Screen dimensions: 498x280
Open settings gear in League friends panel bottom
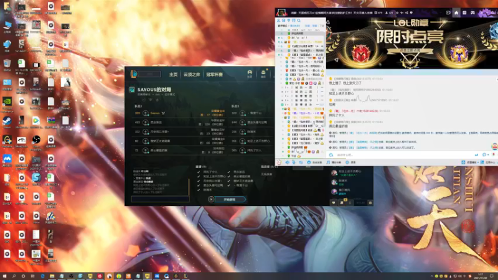(x=370, y=203)
